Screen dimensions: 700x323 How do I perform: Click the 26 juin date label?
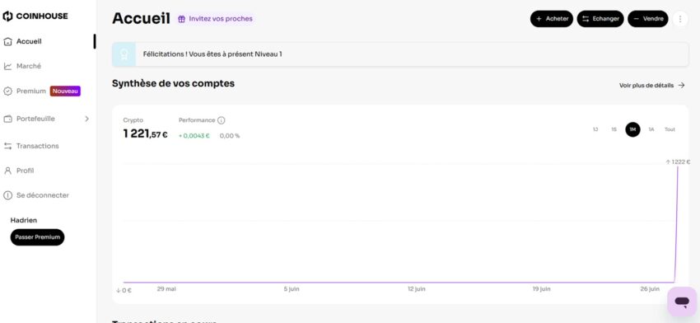[x=650, y=289]
